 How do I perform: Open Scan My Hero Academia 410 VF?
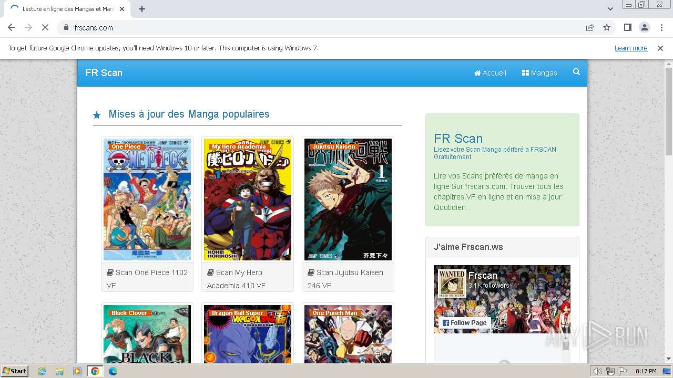pyautogui.click(x=237, y=279)
